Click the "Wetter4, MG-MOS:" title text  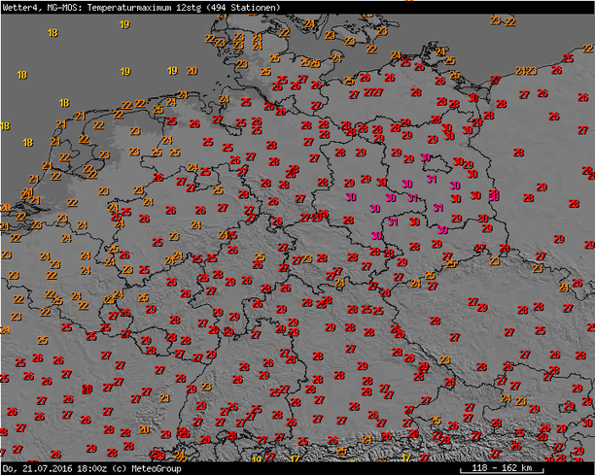43,8
